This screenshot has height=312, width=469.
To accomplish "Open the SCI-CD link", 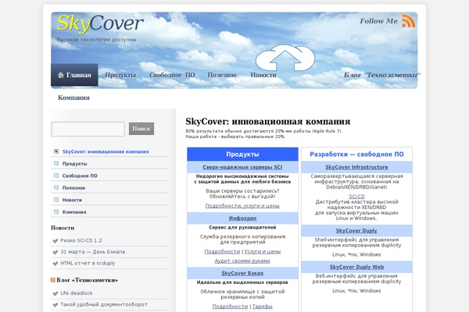I will click(x=356, y=197).
